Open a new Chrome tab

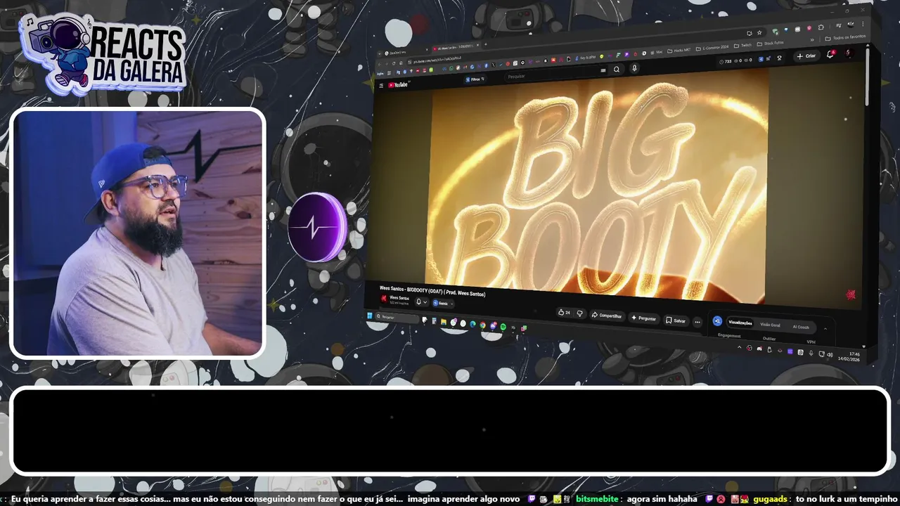pos(485,44)
